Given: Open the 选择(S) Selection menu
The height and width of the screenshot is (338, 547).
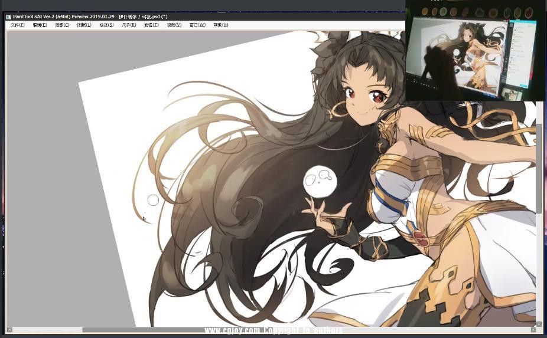Looking at the screenshot, I should point(106,25).
